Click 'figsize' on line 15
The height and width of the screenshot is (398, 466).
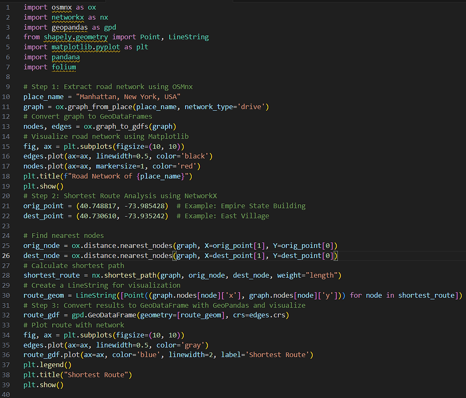point(130,147)
